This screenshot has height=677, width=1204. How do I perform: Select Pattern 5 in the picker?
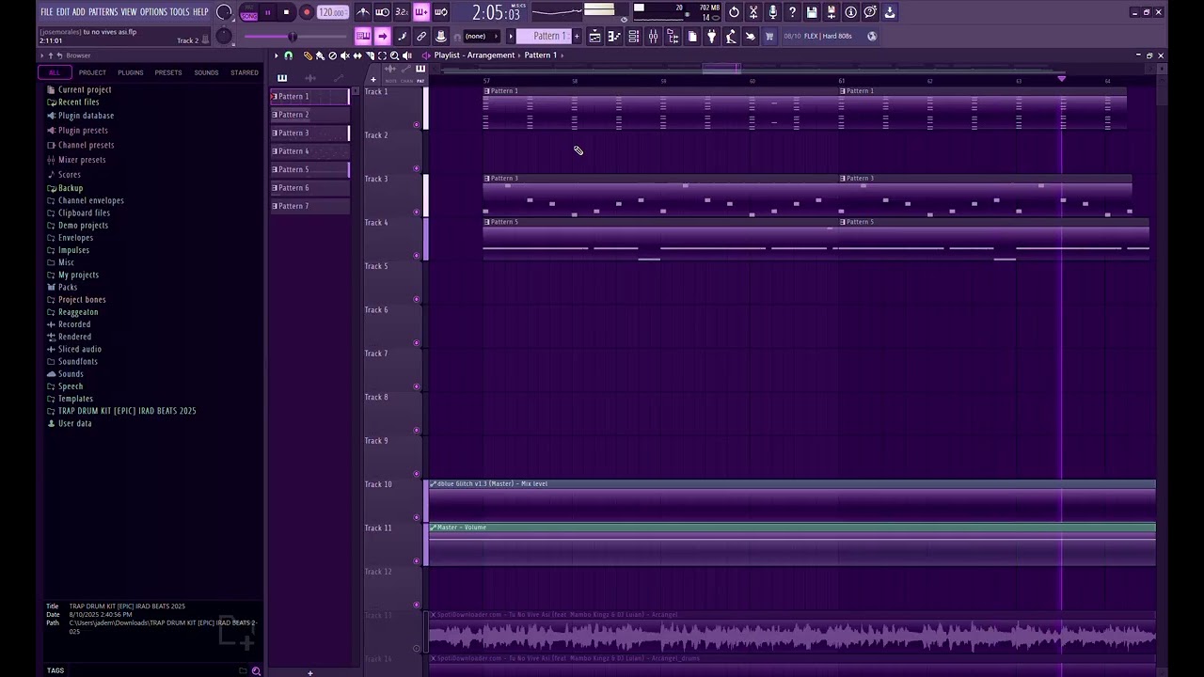(x=309, y=169)
